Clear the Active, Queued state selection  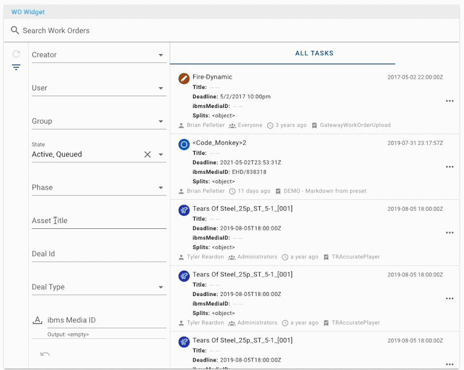(x=148, y=154)
